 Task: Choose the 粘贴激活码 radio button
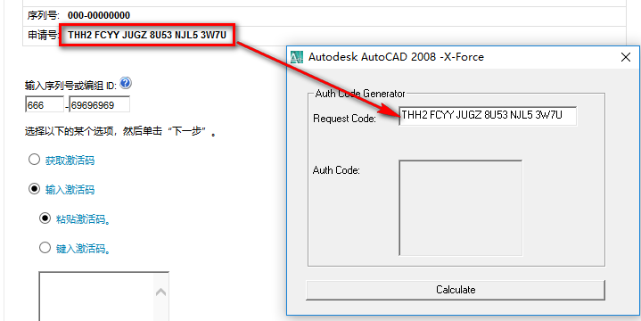tap(45, 218)
